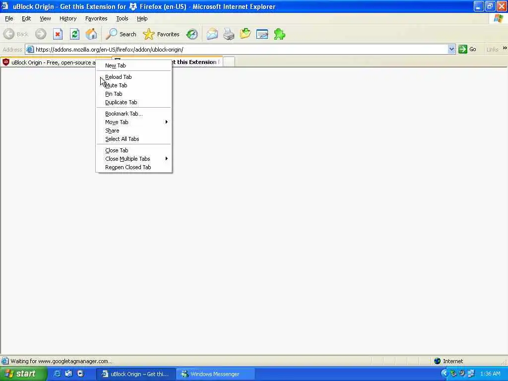Choose New Tab from context menu
508x381 pixels.
(x=134, y=65)
